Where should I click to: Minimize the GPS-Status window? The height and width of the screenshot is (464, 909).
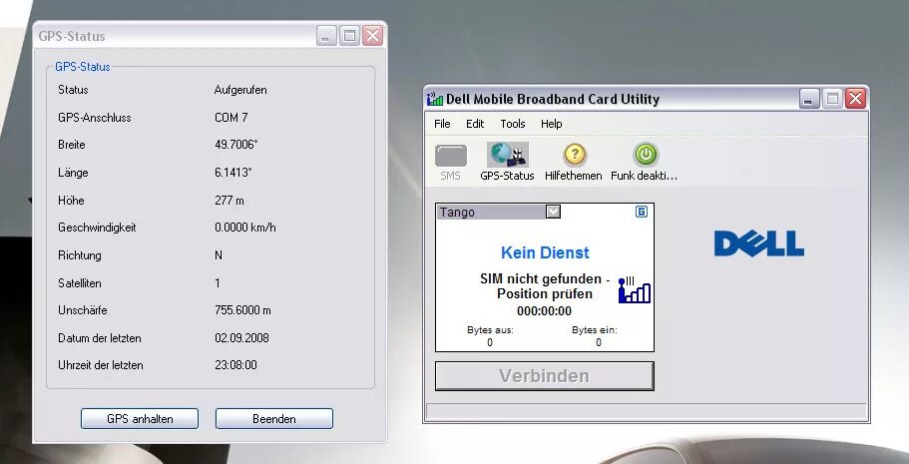[x=326, y=36]
